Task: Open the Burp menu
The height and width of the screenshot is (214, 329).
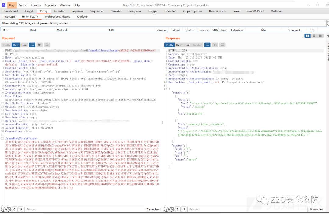Action: click(12, 5)
